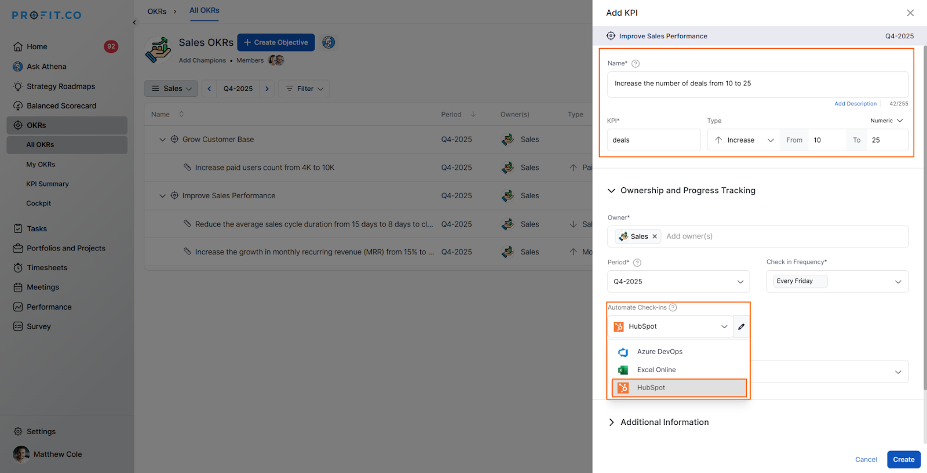The width and height of the screenshot is (927, 473).
Task: Expand the Additional Information section
Action: pos(611,423)
